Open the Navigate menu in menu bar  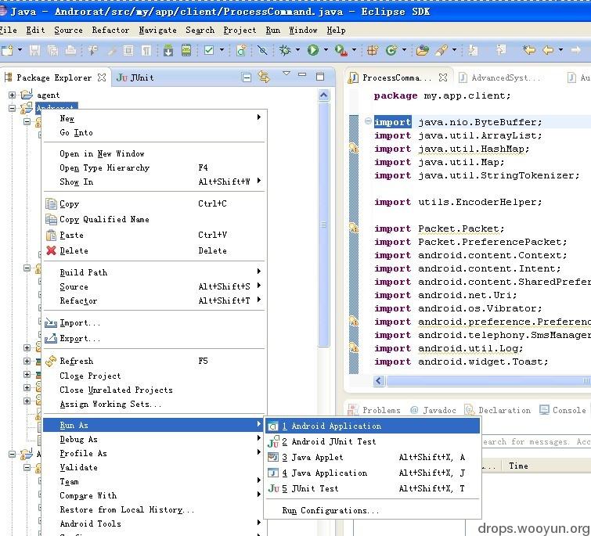point(157,31)
